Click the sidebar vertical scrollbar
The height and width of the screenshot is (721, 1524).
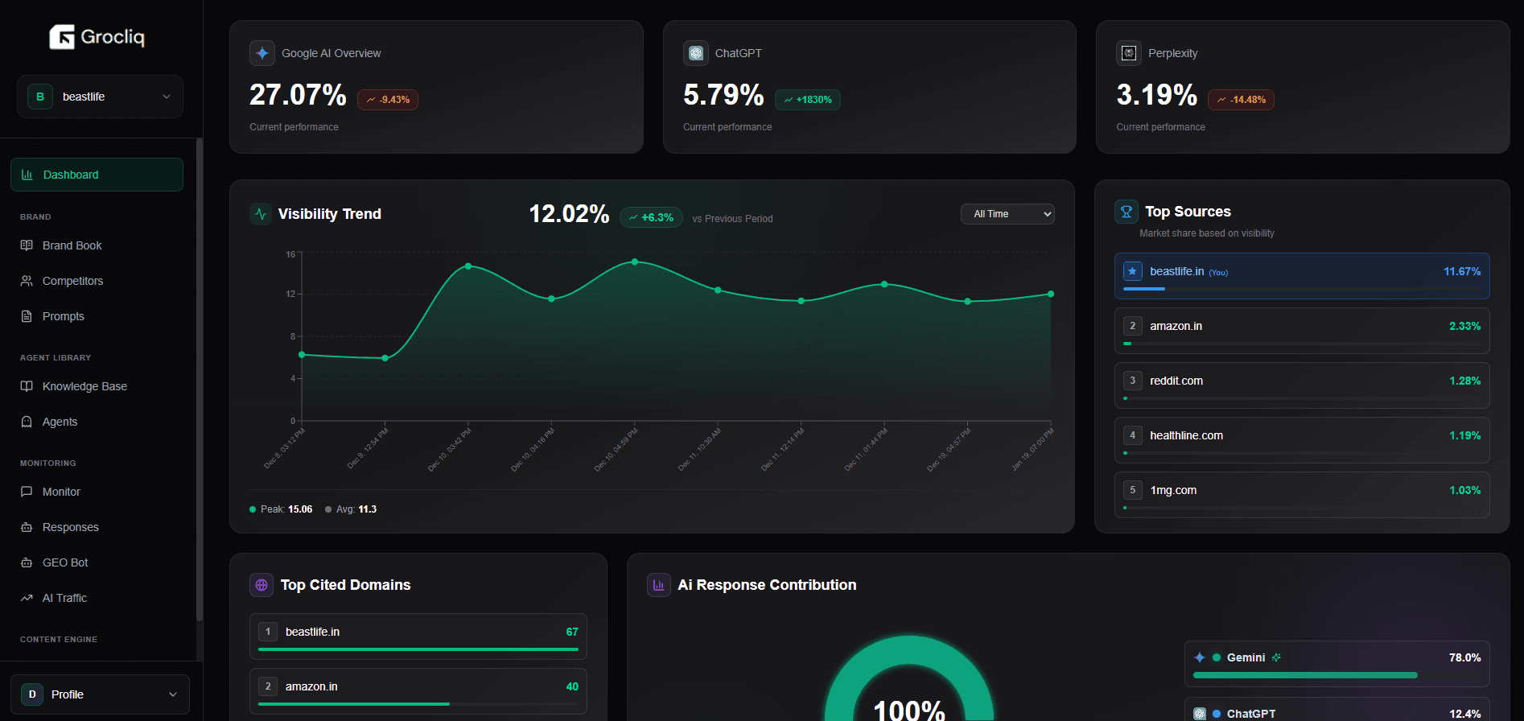point(199,378)
